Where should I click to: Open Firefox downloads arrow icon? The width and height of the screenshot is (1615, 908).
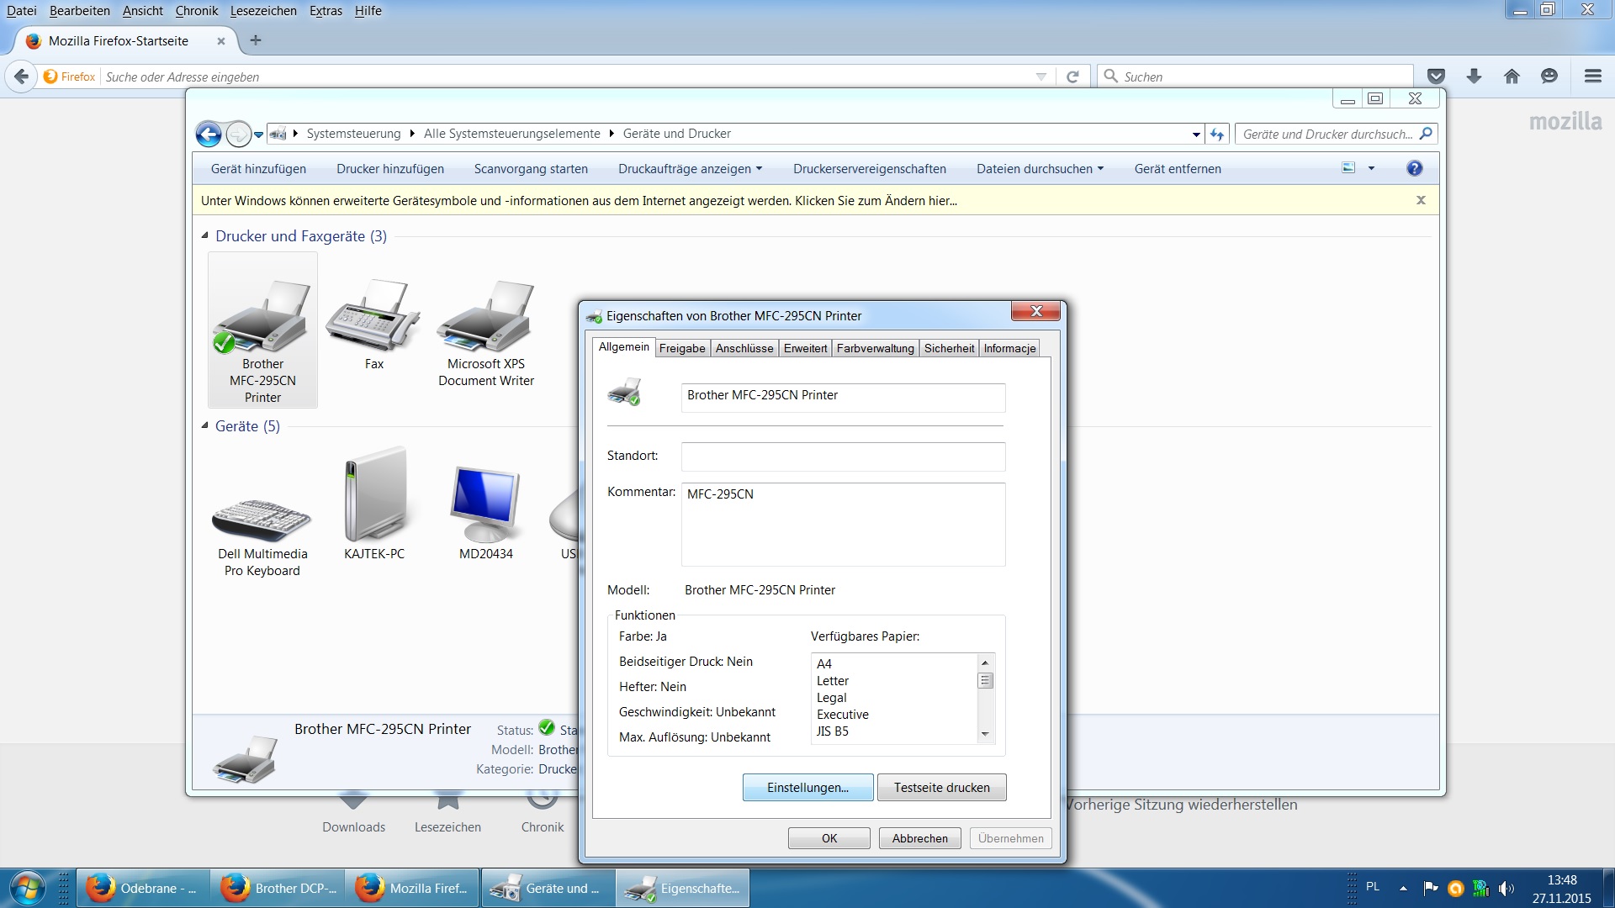pos(1474,77)
